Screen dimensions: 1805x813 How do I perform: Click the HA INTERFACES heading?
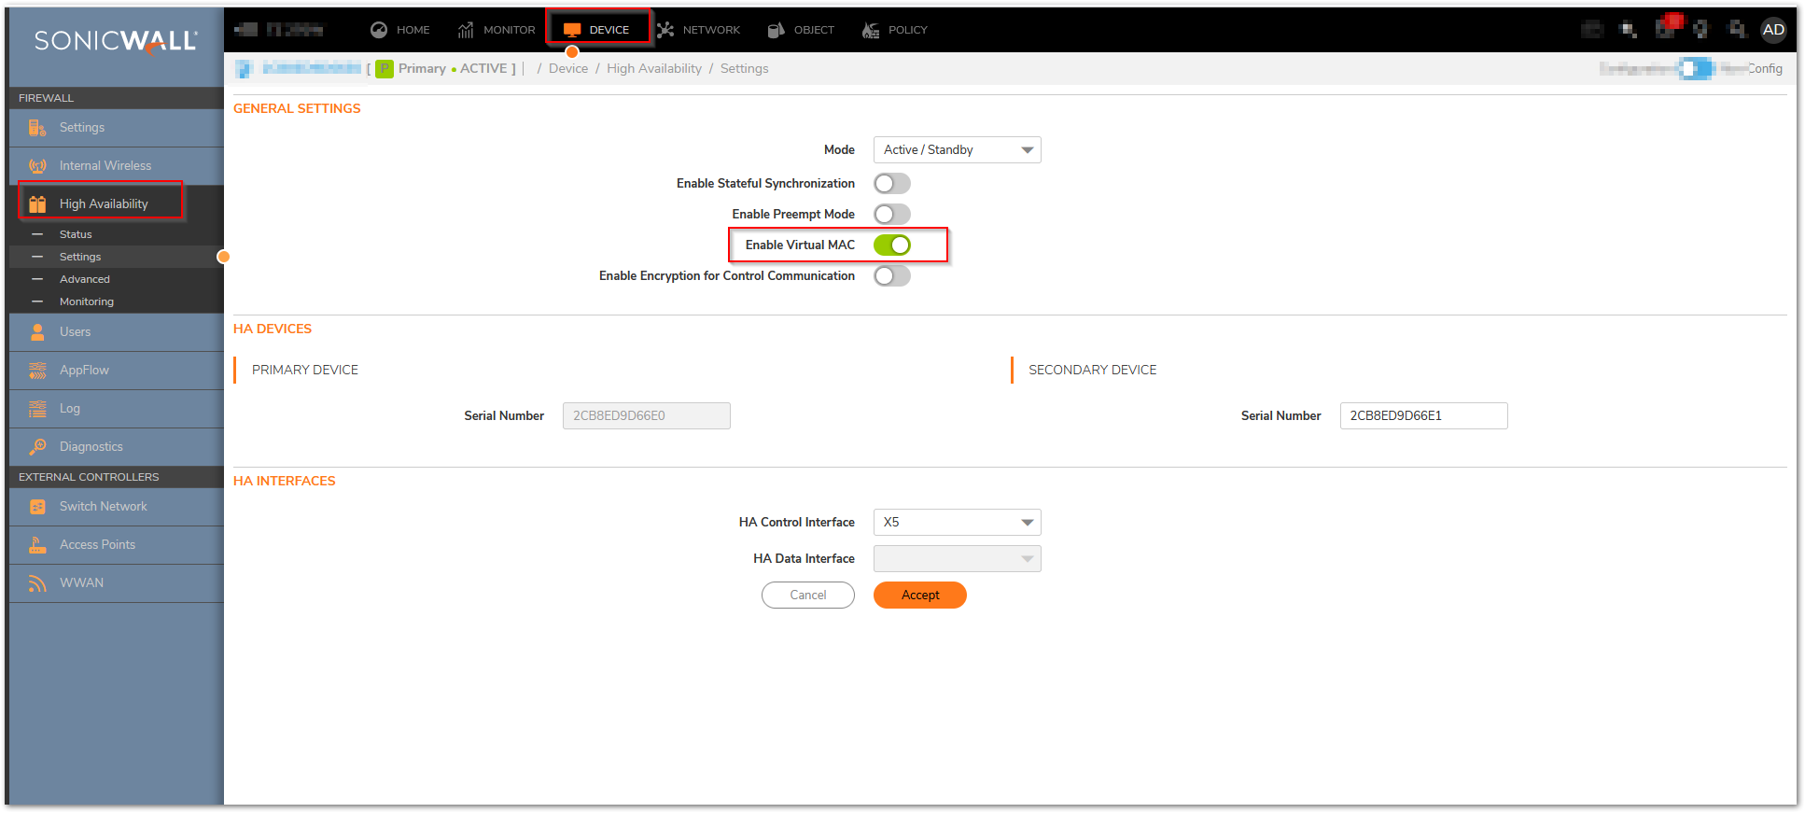click(285, 482)
